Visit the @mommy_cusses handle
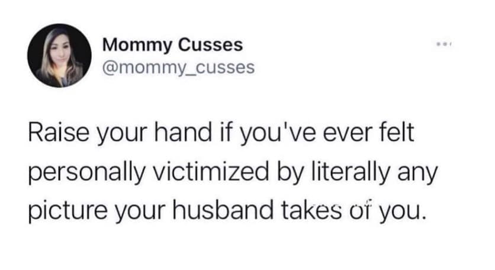The image size is (495, 270). coord(178,67)
